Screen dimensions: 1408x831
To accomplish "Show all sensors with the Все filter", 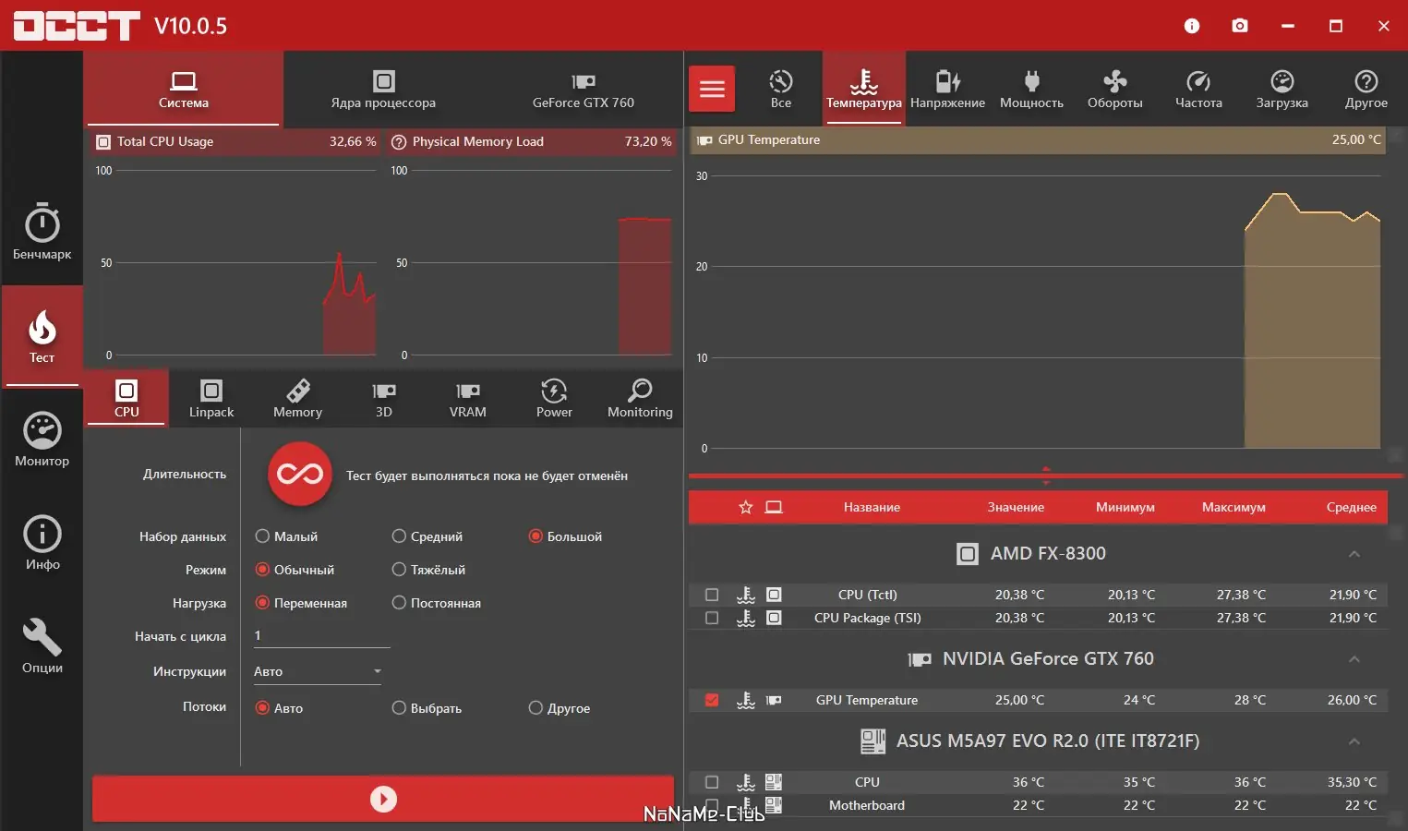I will [x=781, y=89].
